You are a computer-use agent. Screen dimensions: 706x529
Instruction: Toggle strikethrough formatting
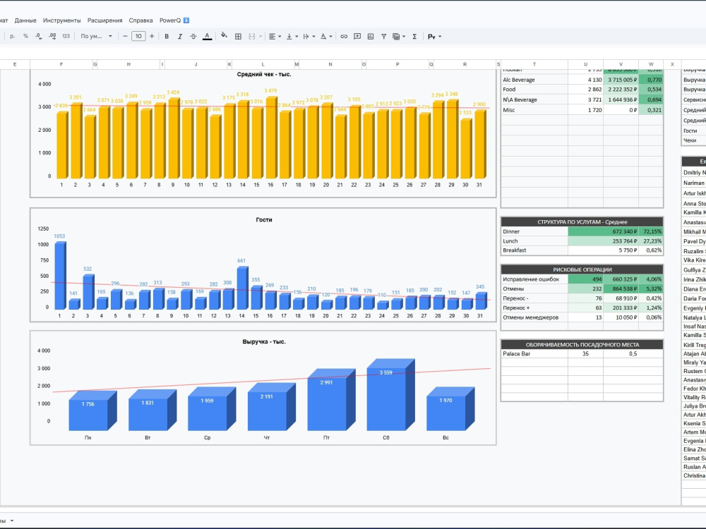[193, 37]
